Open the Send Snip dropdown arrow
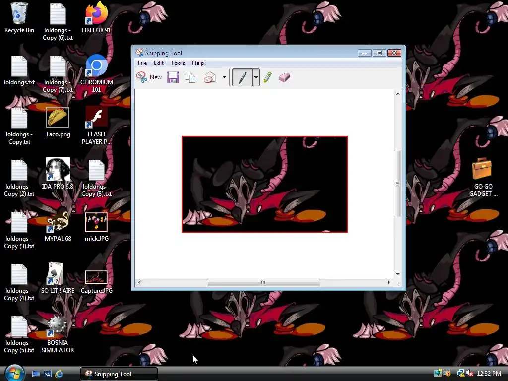 (x=224, y=77)
